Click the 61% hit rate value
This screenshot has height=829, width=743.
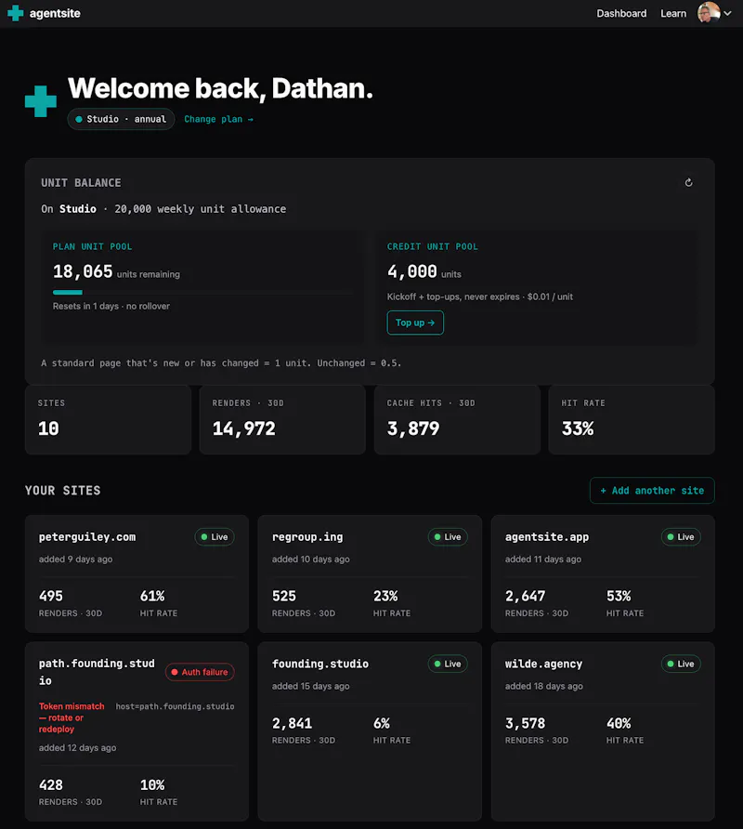click(x=152, y=596)
